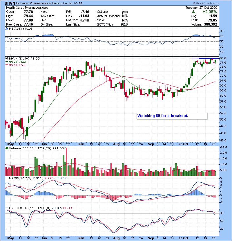Click the 'Aug' label on price chart axis
232x241 pixels.
tap(116, 144)
